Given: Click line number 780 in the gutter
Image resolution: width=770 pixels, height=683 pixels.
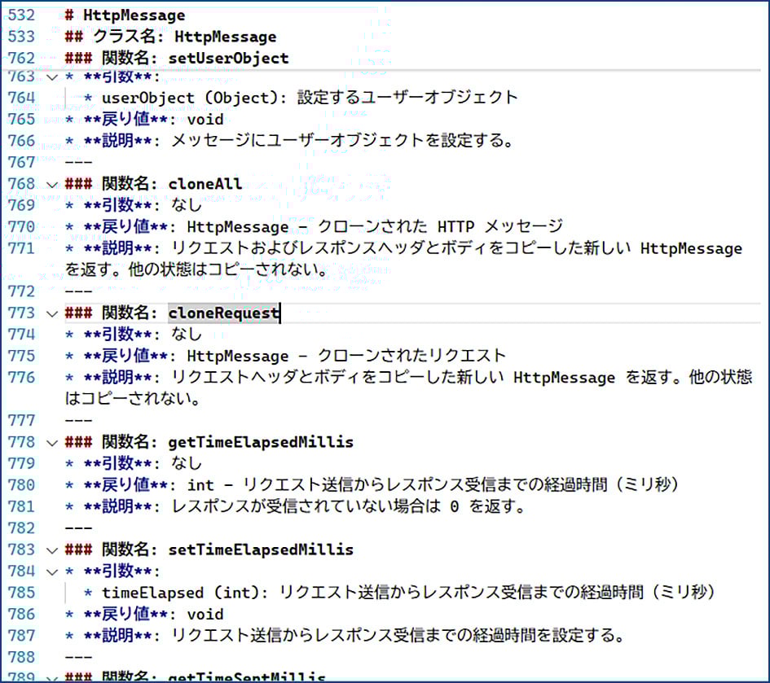Looking at the screenshot, I should tap(21, 485).
